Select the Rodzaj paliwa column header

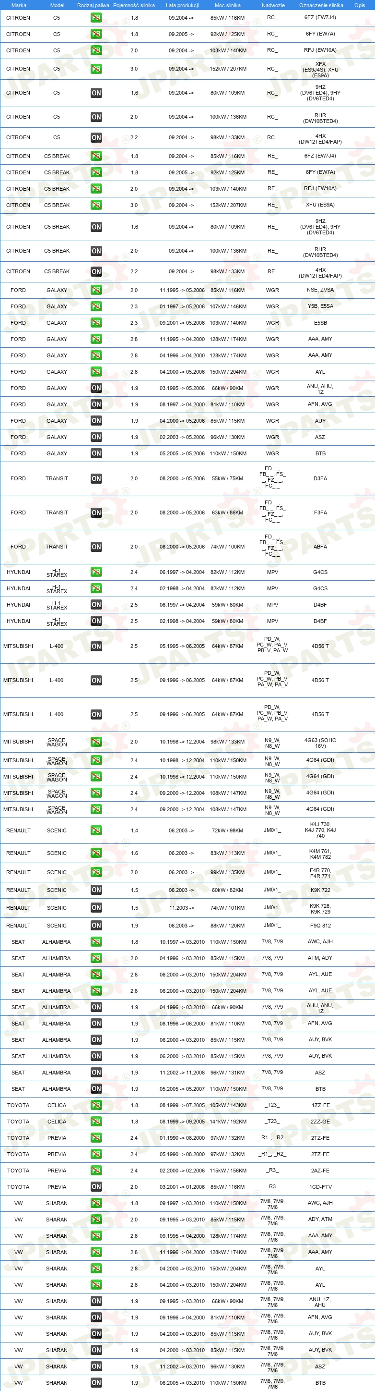click(x=93, y=5)
